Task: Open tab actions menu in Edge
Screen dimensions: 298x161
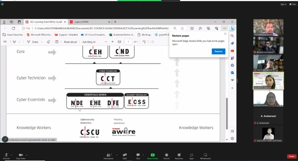Action: (19, 22)
